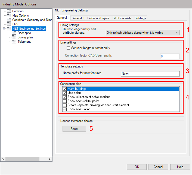The width and height of the screenshot is (192, 175).
Task: Click the LRS folder icon
Action: [x=9, y=24]
